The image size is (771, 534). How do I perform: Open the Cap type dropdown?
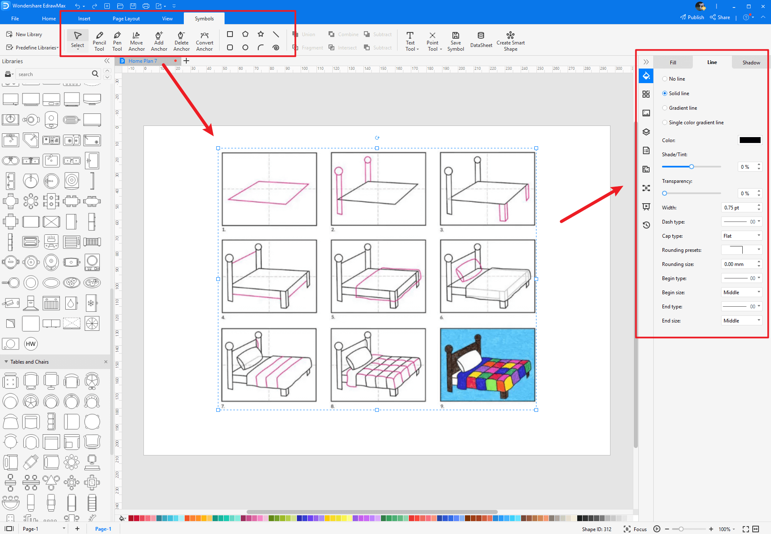tap(741, 236)
